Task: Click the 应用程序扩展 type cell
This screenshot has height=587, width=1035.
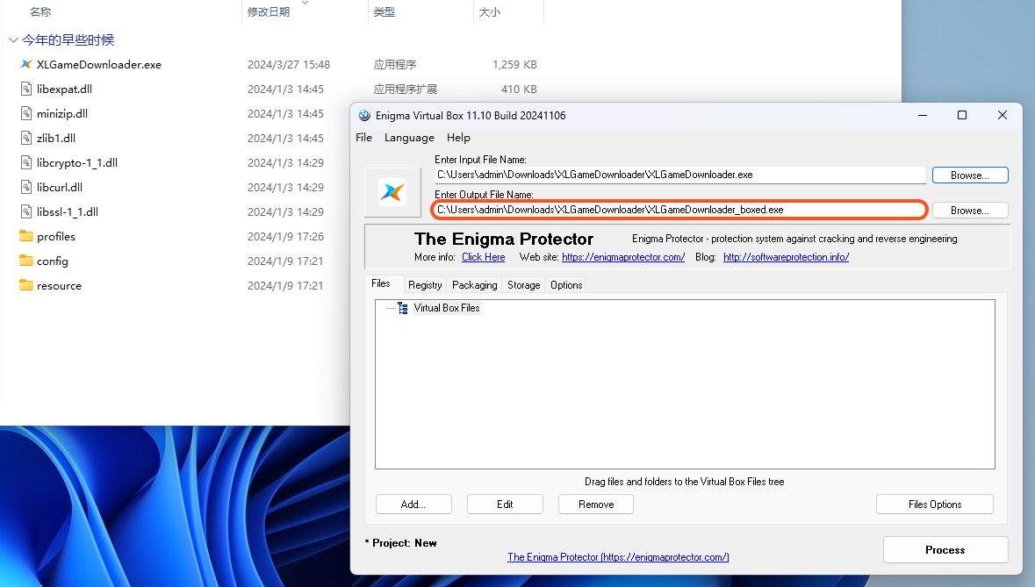Action: tap(406, 89)
